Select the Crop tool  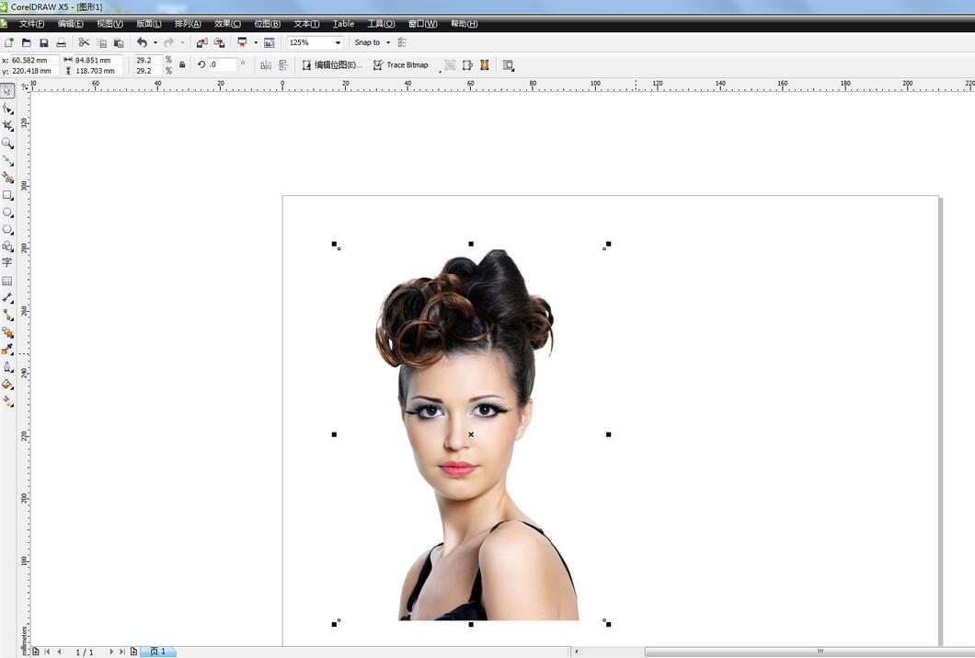click(7, 125)
